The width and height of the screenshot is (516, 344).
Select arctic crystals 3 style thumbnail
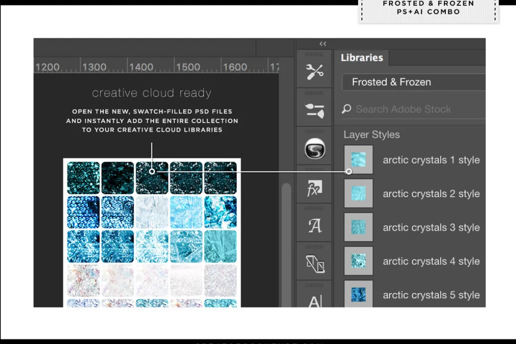359,227
